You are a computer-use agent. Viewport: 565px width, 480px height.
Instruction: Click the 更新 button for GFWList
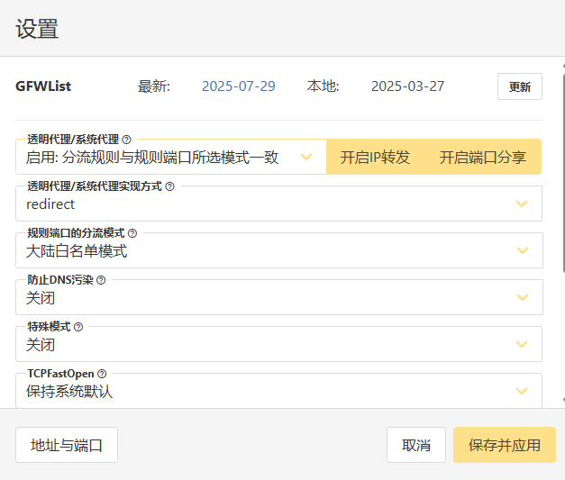519,87
